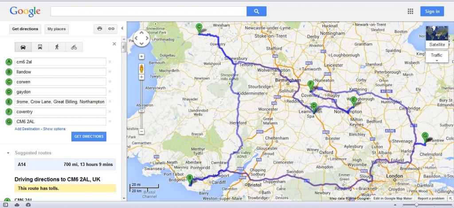The width and height of the screenshot is (454, 208).
Task: Switch to the Satellite map view
Action: click(437, 37)
